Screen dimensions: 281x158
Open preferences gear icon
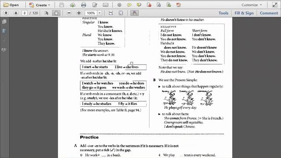119,5
